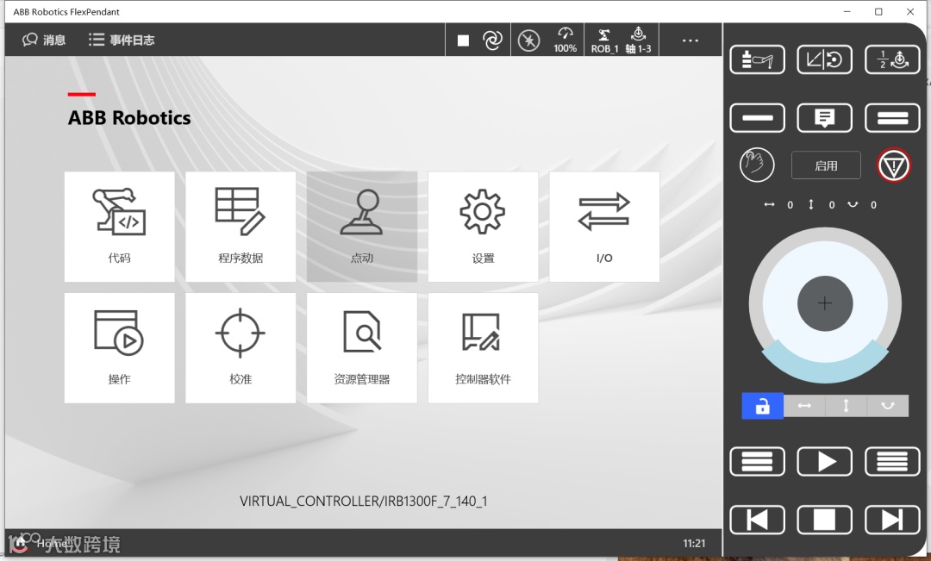Click the message speech-bubble hard button
This screenshot has width=931, height=561.
pyautogui.click(x=824, y=117)
